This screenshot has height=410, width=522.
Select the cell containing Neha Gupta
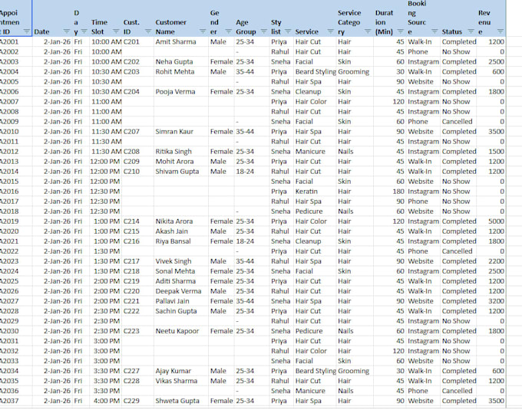[180, 62]
